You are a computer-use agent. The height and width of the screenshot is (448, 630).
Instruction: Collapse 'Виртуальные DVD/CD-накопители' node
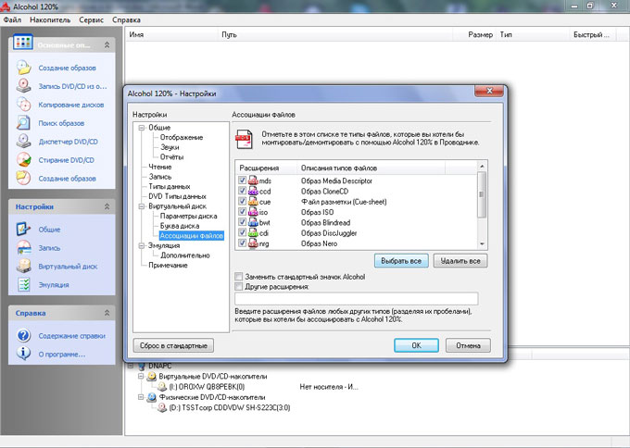pos(141,376)
